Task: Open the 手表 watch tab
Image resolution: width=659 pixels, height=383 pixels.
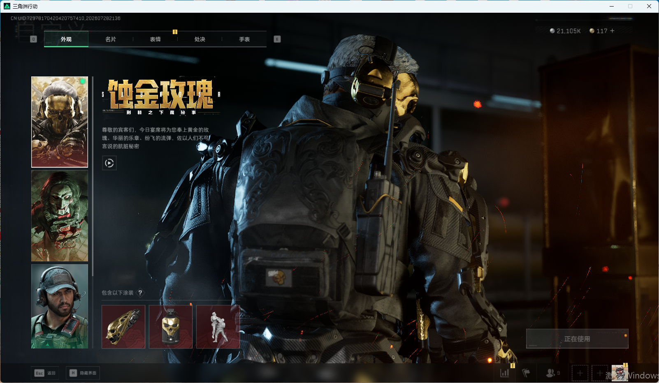Action: pos(244,39)
